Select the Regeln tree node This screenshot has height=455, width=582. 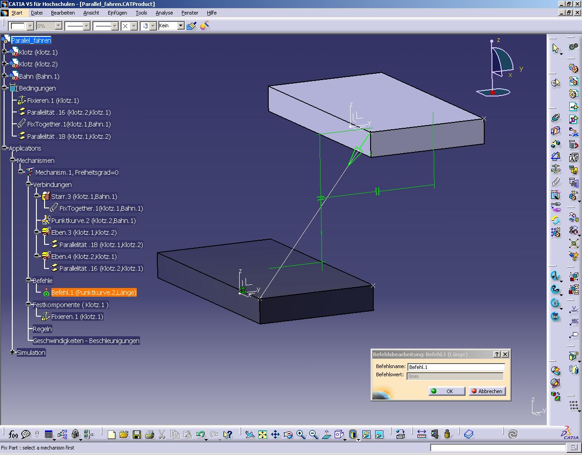42,329
